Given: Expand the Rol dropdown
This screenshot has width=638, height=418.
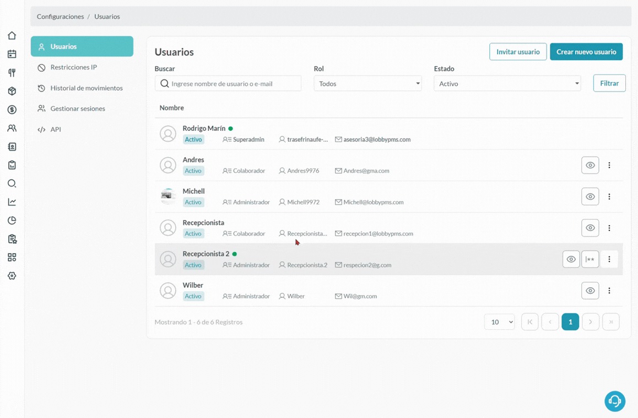Looking at the screenshot, I should [367, 83].
